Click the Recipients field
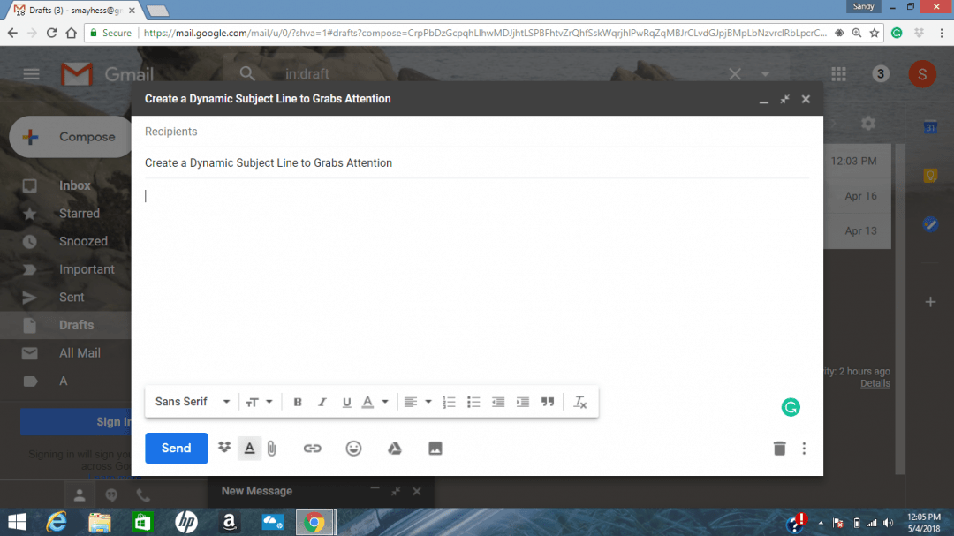The height and width of the screenshot is (536, 954). click(353, 131)
